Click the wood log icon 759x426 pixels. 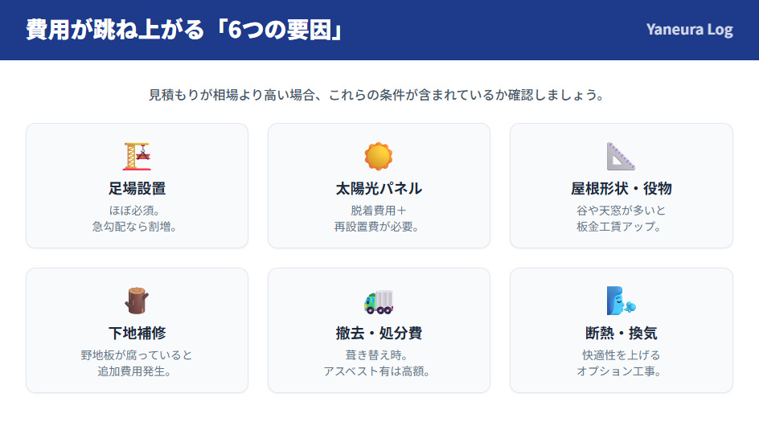coord(137,301)
